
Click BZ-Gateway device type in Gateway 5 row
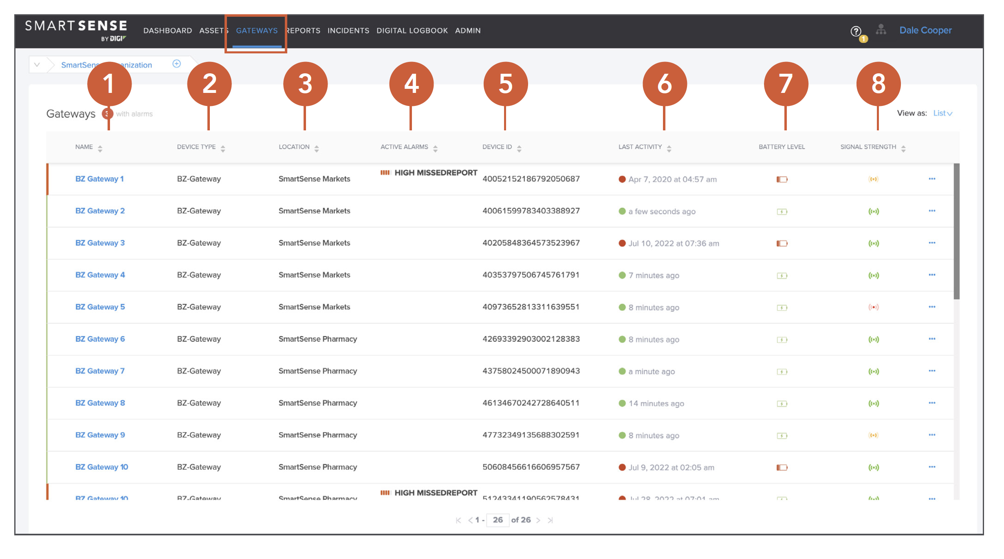[x=199, y=307]
